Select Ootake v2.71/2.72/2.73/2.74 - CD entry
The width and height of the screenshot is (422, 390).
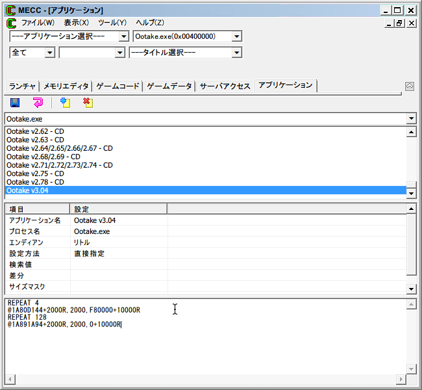[206, 165]
